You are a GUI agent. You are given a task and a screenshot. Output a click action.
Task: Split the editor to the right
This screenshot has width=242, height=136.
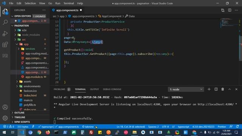point(230,10)
